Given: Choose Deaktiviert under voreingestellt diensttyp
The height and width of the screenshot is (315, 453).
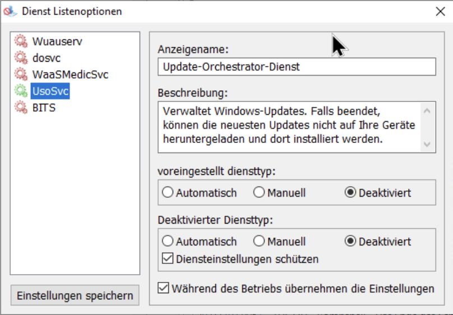Looking at the screenshot, I should [350, 193].
